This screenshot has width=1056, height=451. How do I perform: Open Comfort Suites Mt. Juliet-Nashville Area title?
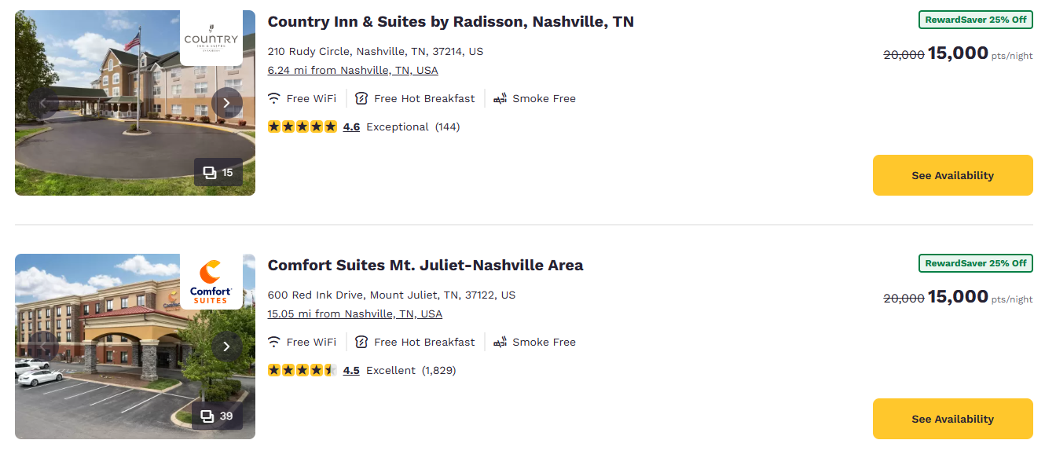click(x=425, y=265)
